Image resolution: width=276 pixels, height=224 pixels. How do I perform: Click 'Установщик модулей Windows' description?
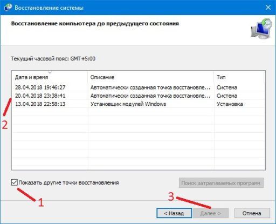(128, 104)
